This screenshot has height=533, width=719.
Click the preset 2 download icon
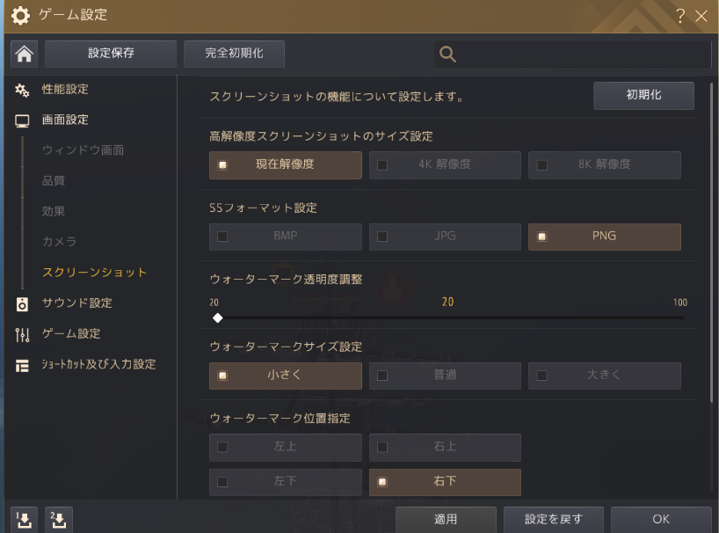click(x=59, y=519)
